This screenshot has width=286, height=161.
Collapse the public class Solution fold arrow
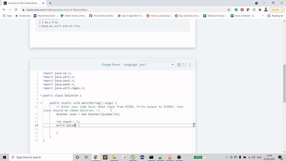[41, 95]
